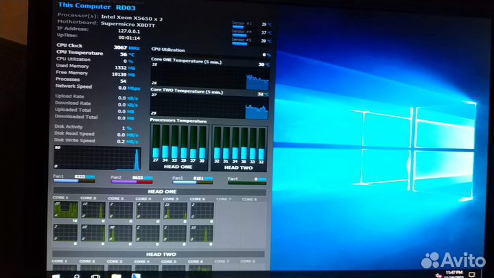Click the Fan2 value 8653 RPM
Image resolution: width=494 pixels, height=278 pixels.
click(143, 178)
